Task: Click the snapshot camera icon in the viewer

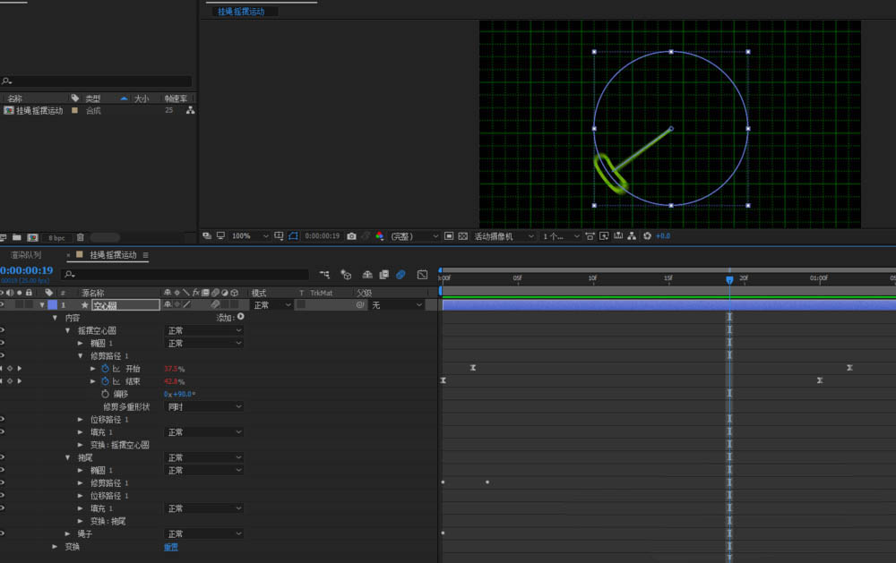Action: tap(351, 236)
